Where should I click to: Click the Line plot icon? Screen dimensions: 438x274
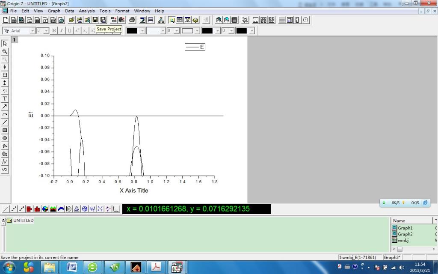pyautogui.click(x=6, y=209)
